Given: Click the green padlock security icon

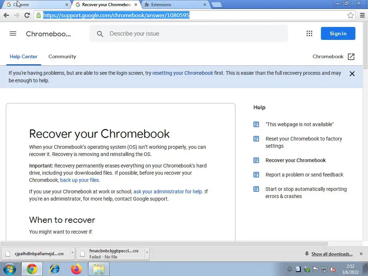Looking at the screenshot, I should 38,15.
